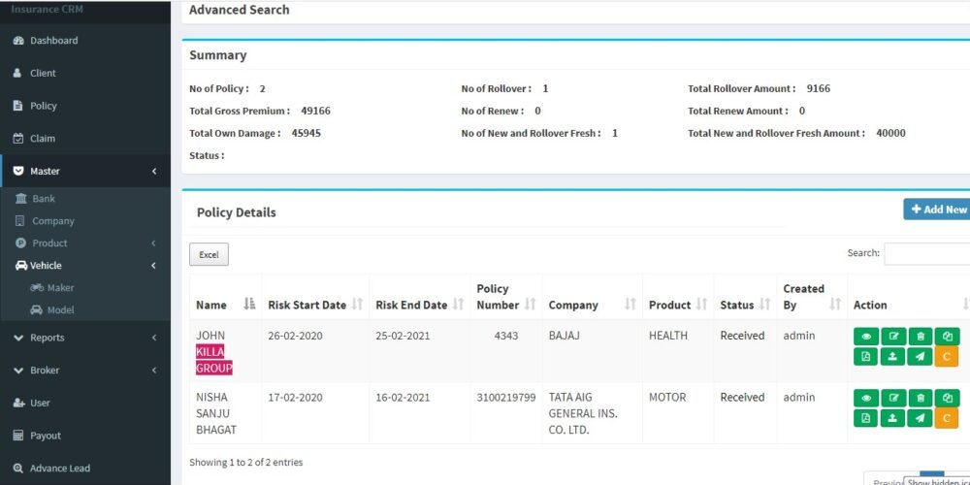Collapse the Master menu in sidebar
970x485 pixels.
point(85,171)
